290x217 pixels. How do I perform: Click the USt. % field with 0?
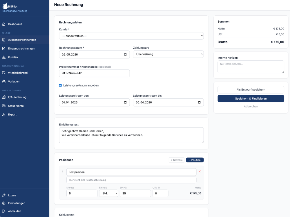click(160, 193)
